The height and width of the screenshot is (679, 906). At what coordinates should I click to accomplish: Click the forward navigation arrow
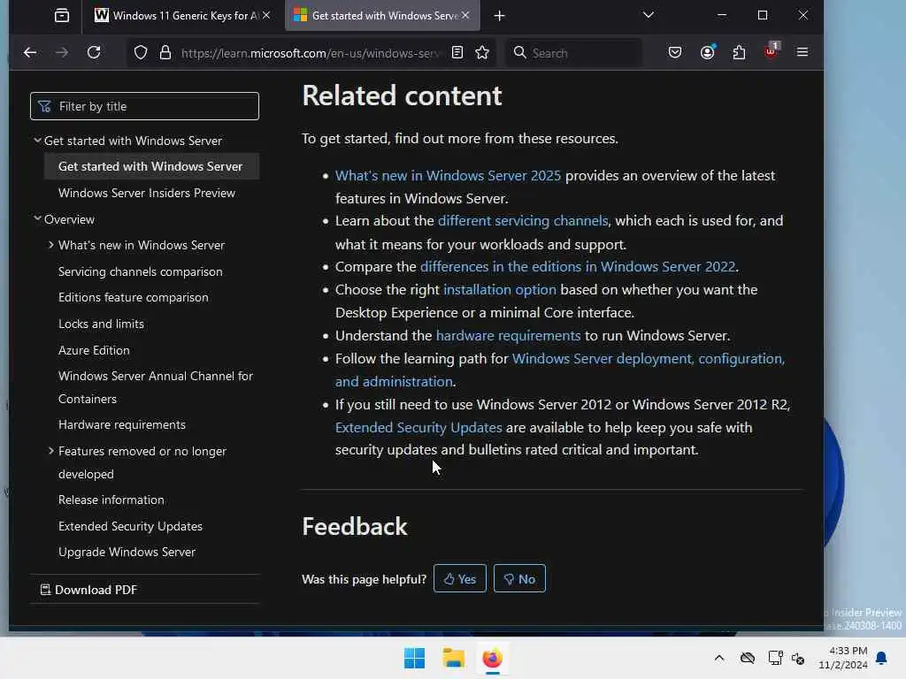click(62, 52)
